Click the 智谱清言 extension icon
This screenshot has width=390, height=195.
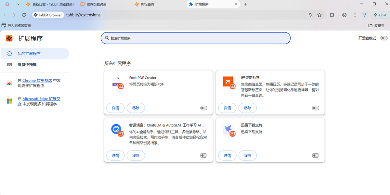coord(118,130)
